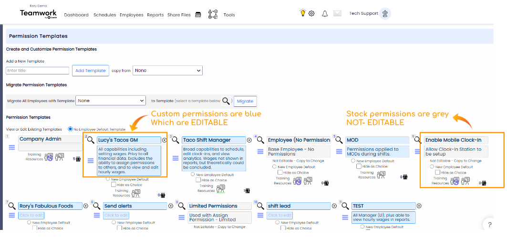Open the Dashboard menu
This screenshot has height=239, width=507.
(x=76, y=15)
